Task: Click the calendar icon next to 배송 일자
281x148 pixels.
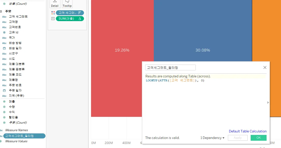Action: pos(4,48)
